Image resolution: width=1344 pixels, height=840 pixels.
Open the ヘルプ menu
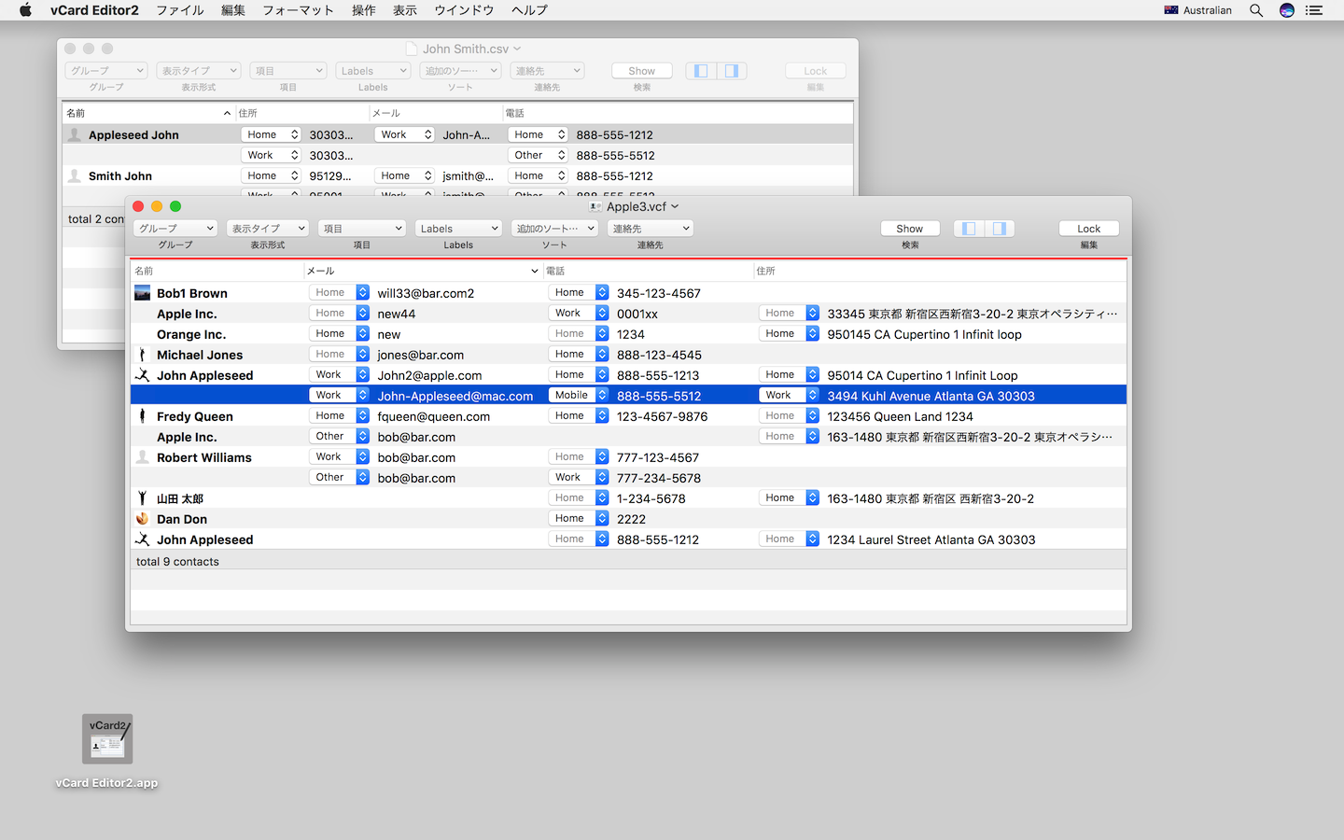(529, 10)
